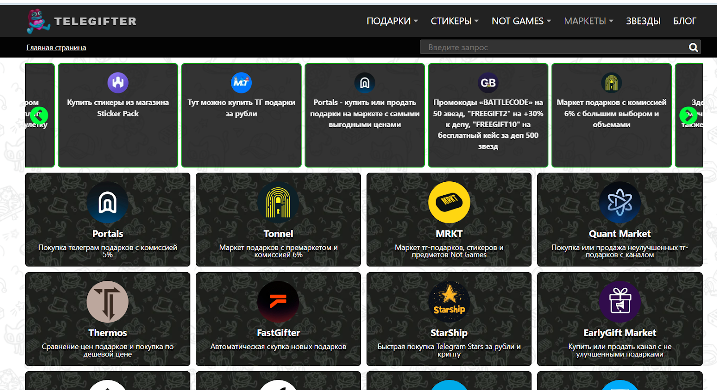The image size is (717, 390).
Task: Open the Tonnel market logo icon
Action: coord(278,202)
